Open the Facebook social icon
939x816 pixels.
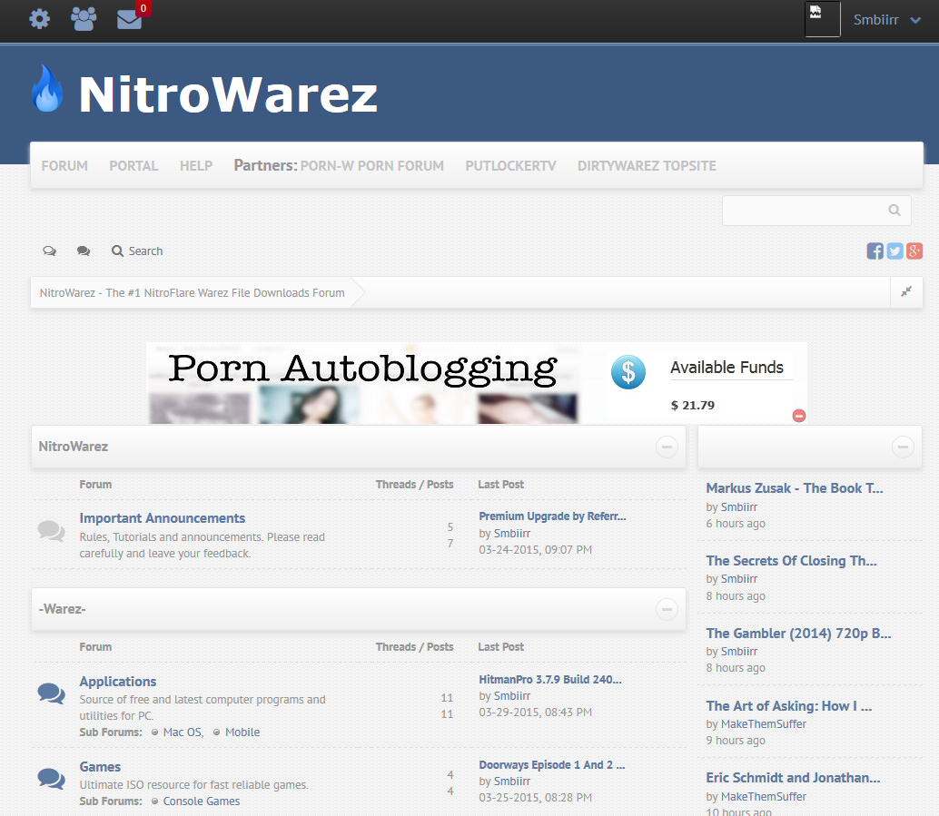point(875,251)
